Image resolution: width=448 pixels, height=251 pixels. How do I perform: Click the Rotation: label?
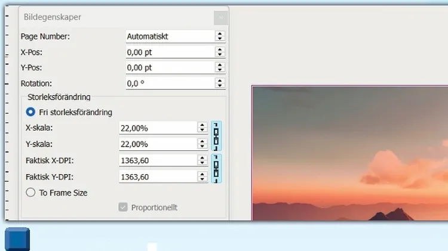pyautogui.click(x=36, y=83)
